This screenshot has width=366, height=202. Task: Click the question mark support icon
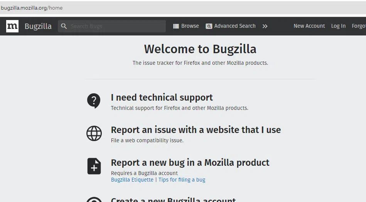(94, 101)
